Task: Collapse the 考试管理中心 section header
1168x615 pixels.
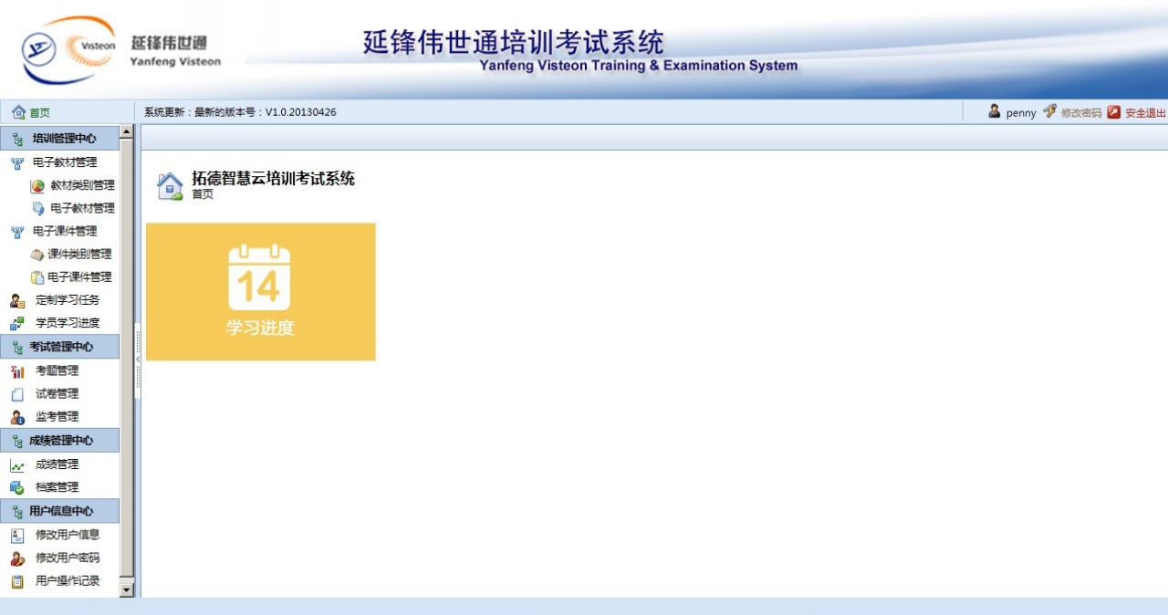Action: [x=59, y=347]
